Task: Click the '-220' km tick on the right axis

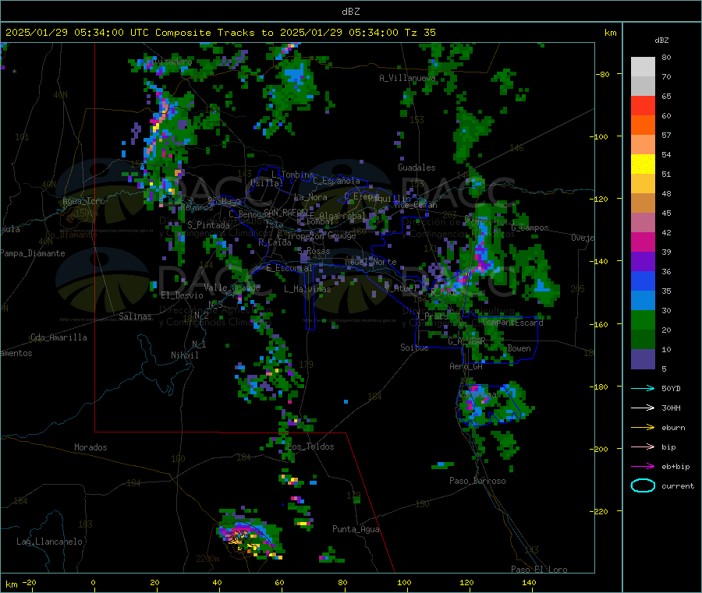Action: tap(598, 511)
